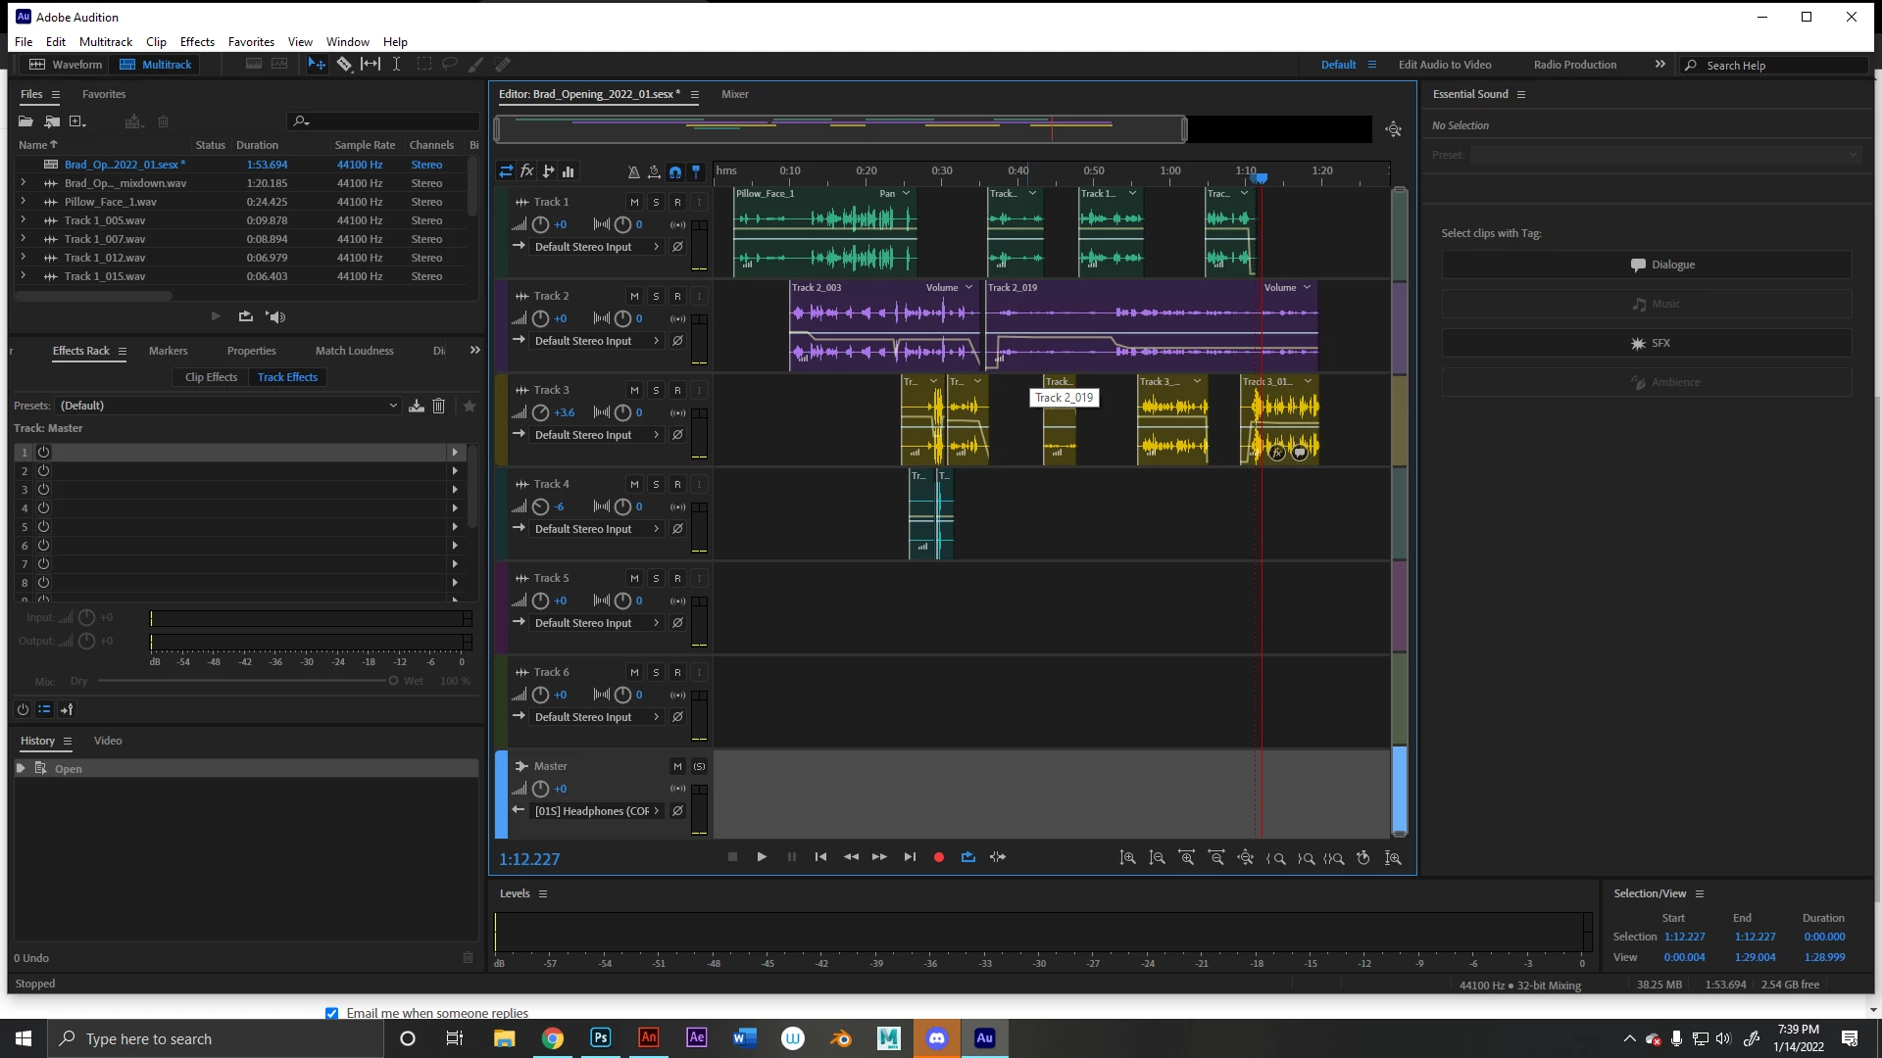Click Zoom Out Full icon

coord(1245,858)
